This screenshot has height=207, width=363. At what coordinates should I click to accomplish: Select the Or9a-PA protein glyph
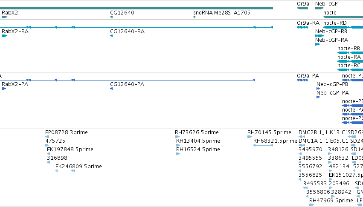(302, 80)
